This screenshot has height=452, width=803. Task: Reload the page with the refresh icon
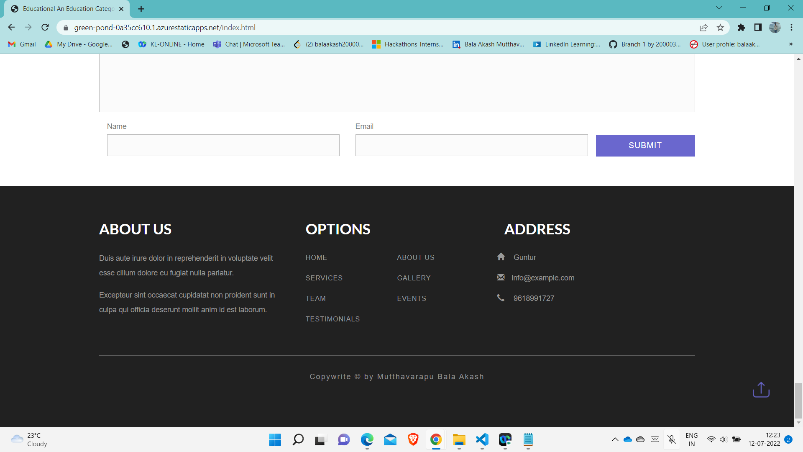tap(45, 27)
